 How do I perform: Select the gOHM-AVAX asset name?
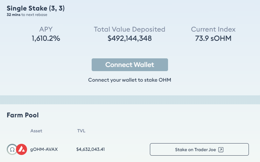[x=44, y=149]
